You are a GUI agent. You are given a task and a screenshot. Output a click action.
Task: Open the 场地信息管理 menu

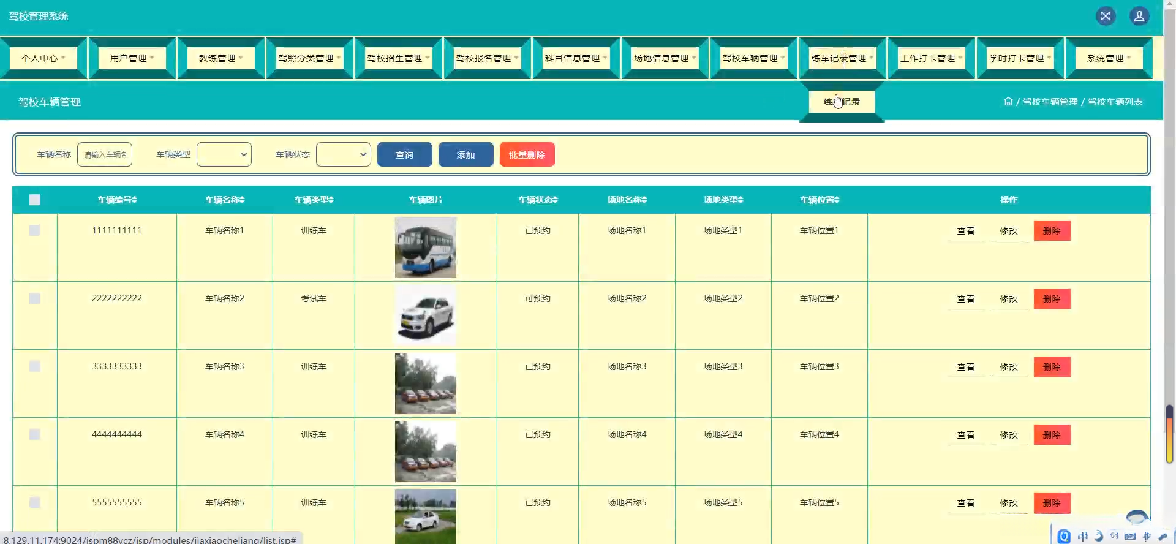tap(665, 58)
